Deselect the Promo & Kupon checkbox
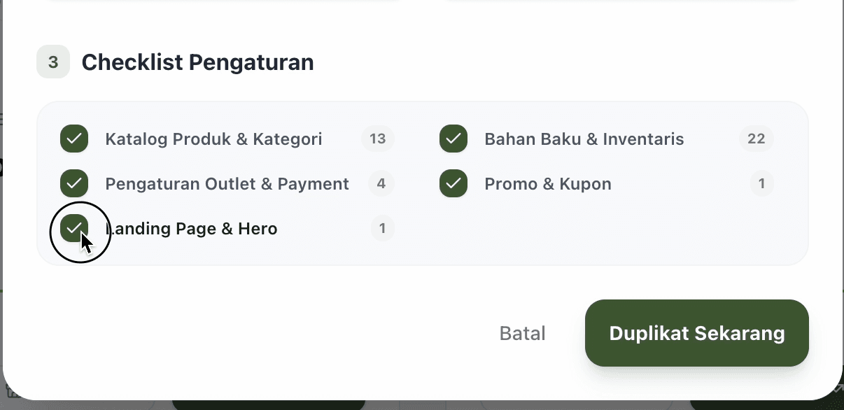Screen dimensions: 844x410 [x=453, y=183]
